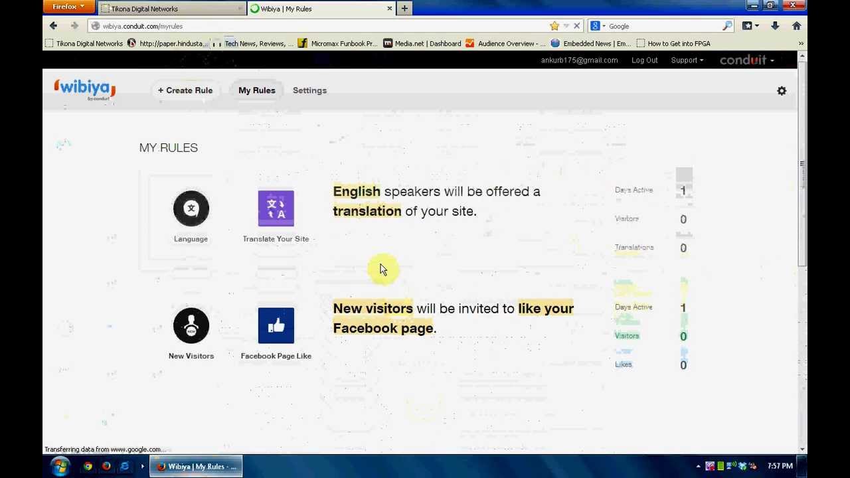The width and height of the screenshot is (850, 478).
Task: Select the Translate Your Site icon
Action: tap(276, 208)
